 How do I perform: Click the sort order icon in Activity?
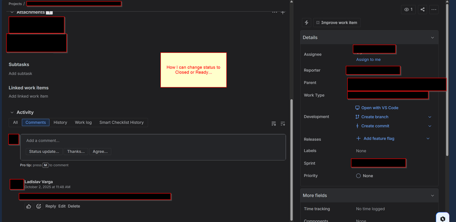(x=283, y=124)
